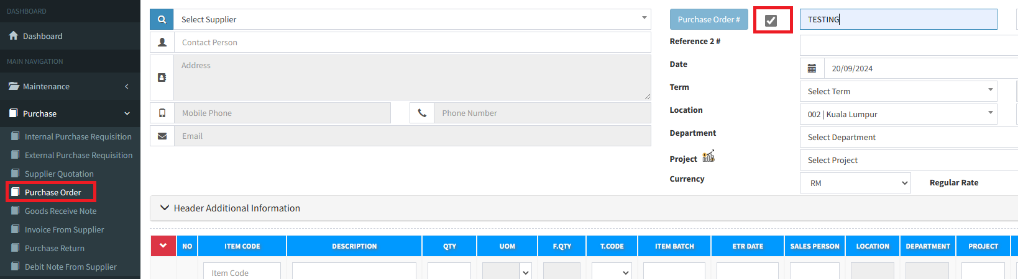Click the Project chart icon
Viewport: 1018px width, 279px height.
pos(708,156)
